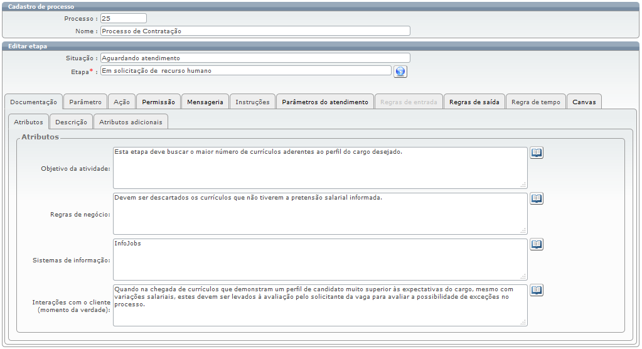
Task: Click into the Processo number field
Action: tap(123, 19)
